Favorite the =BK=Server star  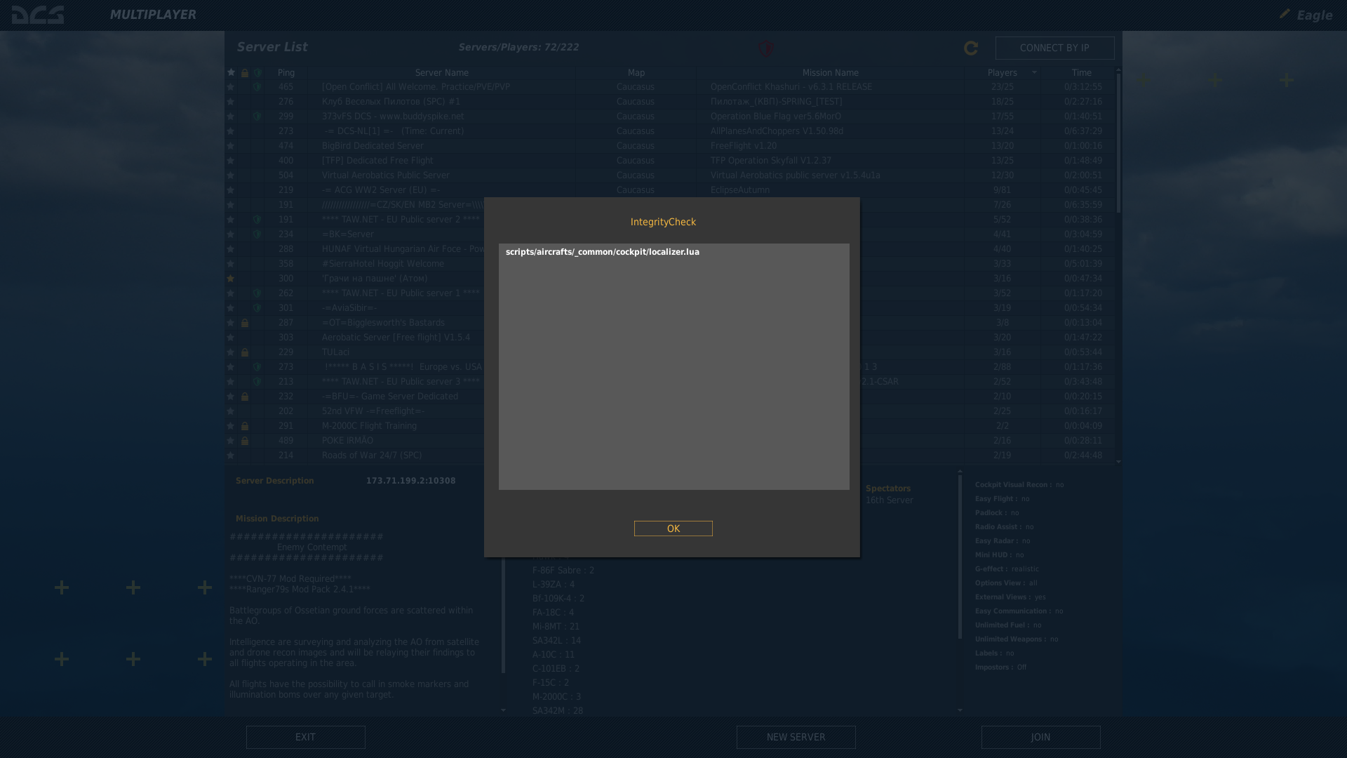230,234
